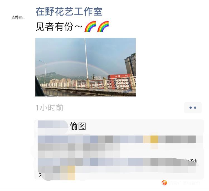
Task: Tap the blurred yellow emoji in second comment
Action: 154,139
